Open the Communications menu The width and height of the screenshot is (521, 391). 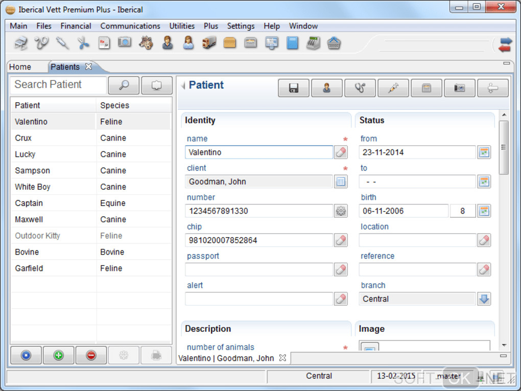[x=130, y=26]
